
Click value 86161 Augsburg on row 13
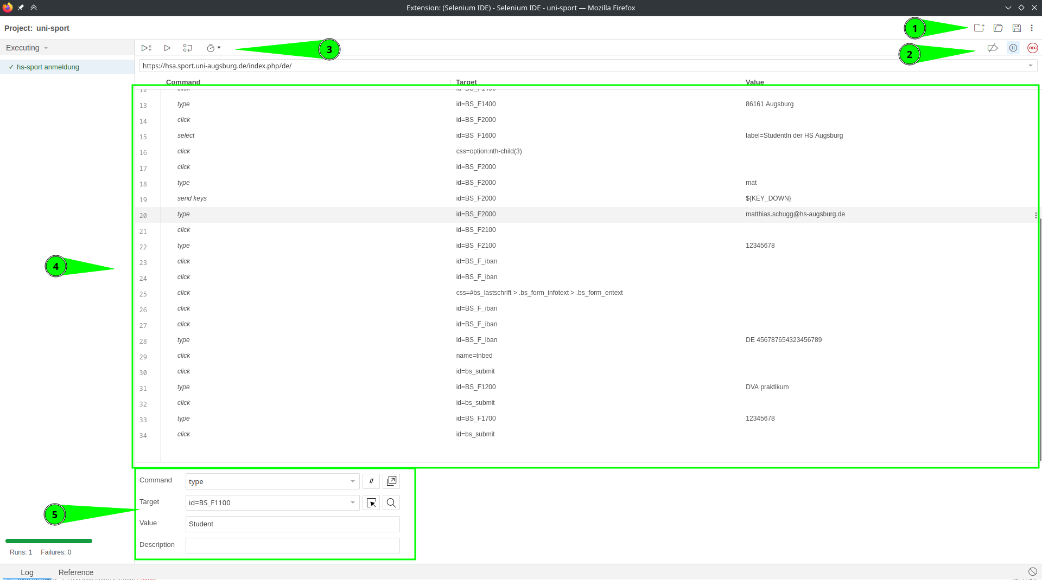click(x=770, y=104)
